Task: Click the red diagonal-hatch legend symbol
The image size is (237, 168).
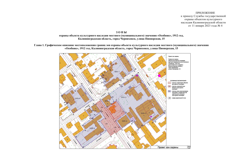Action: point(169,83)
